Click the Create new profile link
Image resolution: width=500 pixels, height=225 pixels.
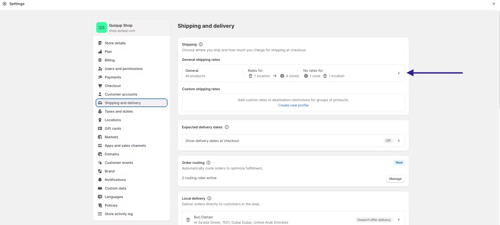(x=293, y=105)
